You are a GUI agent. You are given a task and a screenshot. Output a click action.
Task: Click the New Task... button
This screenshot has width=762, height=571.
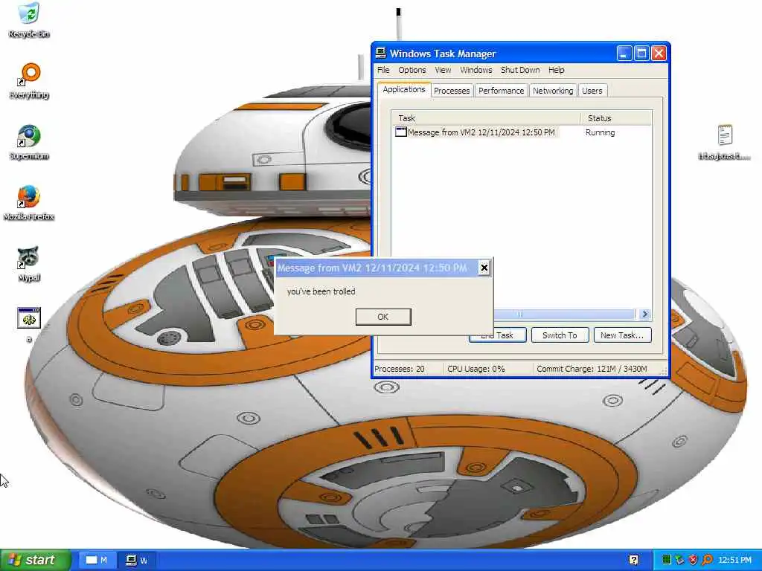(x=622, y=335)
